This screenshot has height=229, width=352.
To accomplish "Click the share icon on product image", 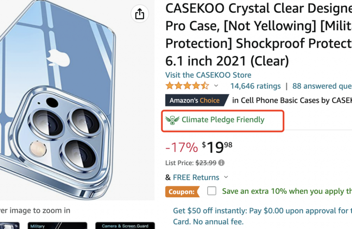I will (x=140, y=14).
